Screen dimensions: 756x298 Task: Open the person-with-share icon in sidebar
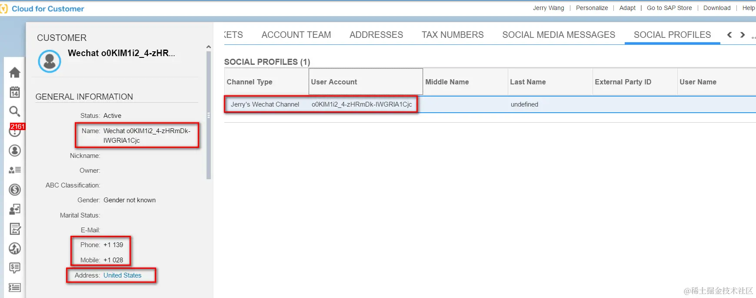tap(15, 209)
